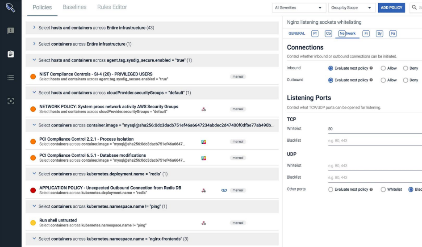Select Allow for Inbound connections
This screenshot has height=247, width=422.
tap(384, 68)
